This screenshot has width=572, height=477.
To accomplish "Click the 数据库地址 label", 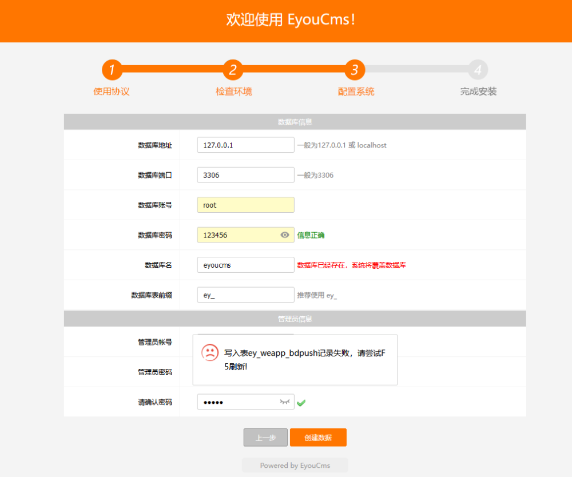I will (155, 145).
